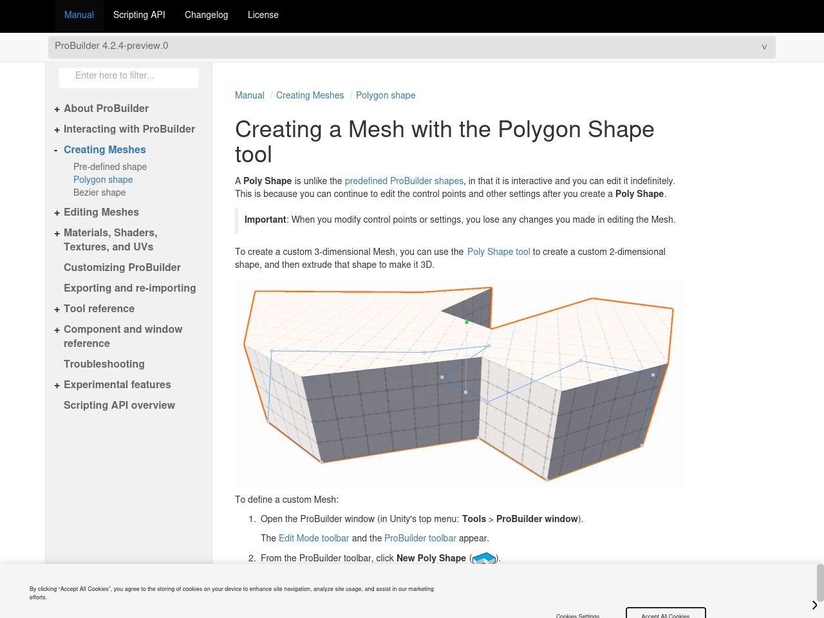The image size is (824, 618).
Task: Click the Polygon shape breadcrumb link
Action: tap(386, 95)
